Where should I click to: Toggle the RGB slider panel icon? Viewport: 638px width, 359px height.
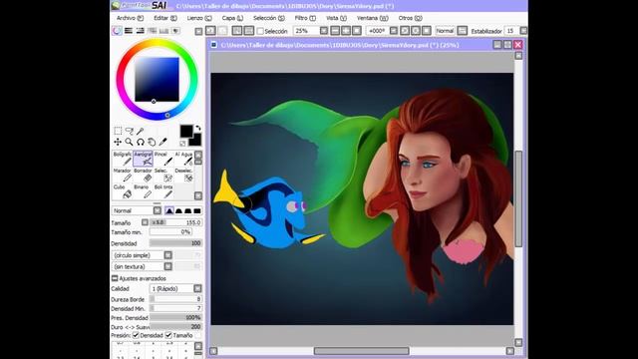click(129, 31)
